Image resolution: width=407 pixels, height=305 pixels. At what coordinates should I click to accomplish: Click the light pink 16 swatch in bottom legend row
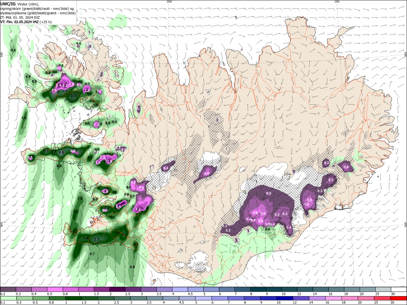[x=333, y=298]
